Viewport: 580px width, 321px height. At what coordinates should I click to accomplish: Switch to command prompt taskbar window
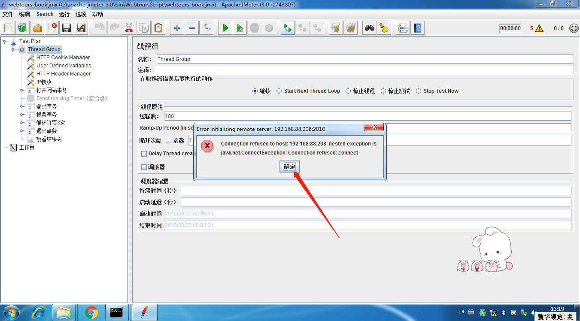pos(117,312)
